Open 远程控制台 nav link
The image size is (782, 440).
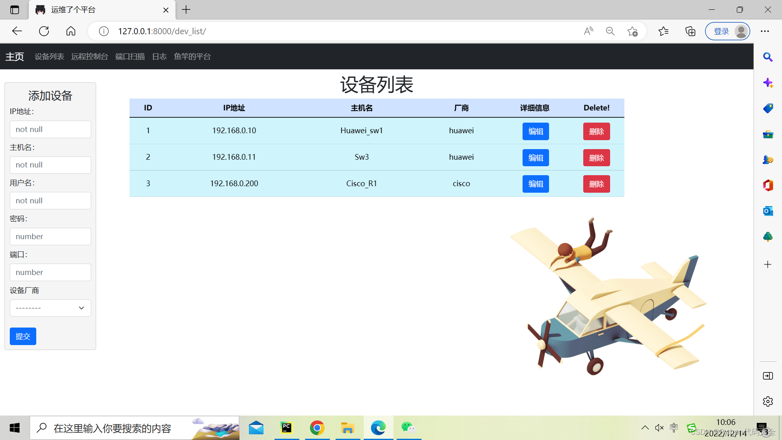(x=90, y=57)
